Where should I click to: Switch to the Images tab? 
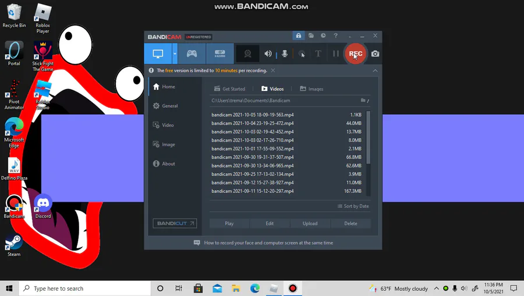(311, 89)
